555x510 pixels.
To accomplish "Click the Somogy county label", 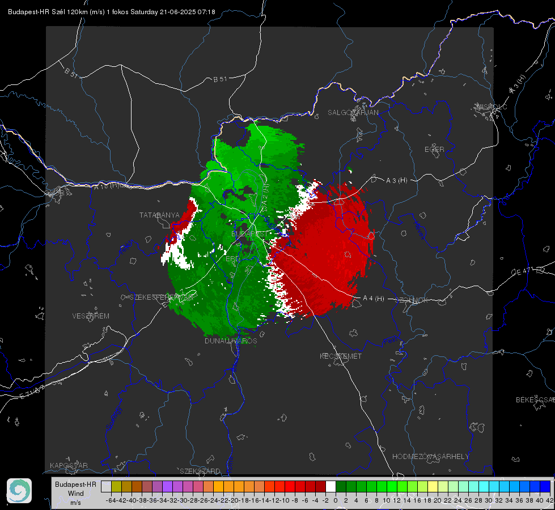I will (x=114, y=418).
